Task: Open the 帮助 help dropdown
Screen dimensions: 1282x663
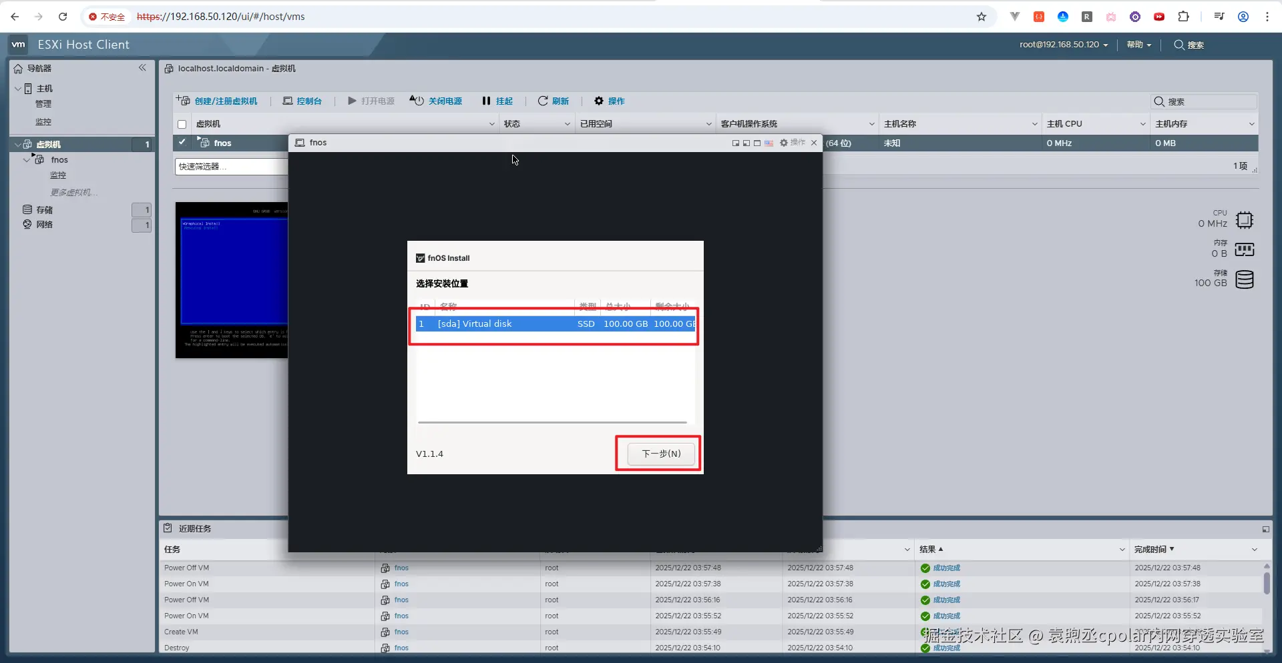Action: pos(1139,45)
